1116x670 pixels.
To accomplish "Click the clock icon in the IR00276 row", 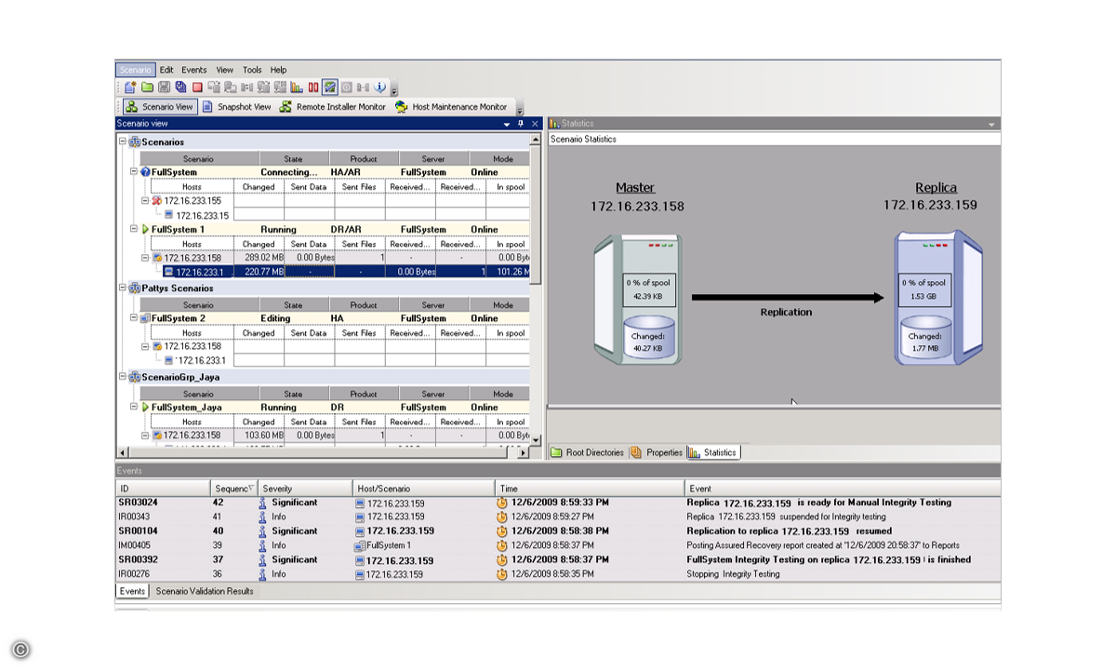I will pyautogui.click(x=502, y=574).
